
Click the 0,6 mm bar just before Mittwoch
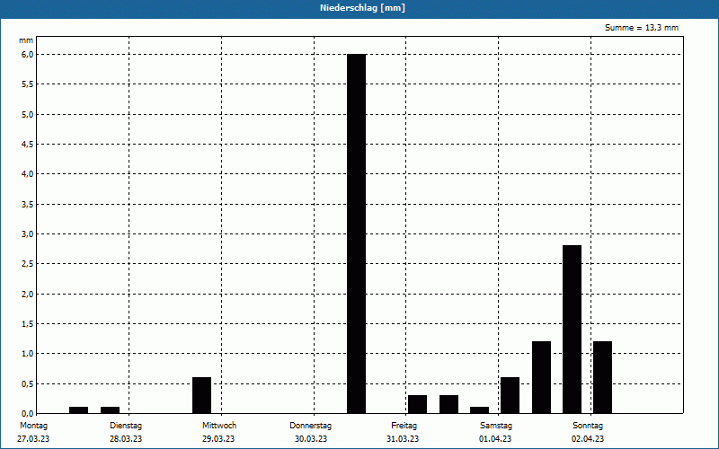[201, 395]
